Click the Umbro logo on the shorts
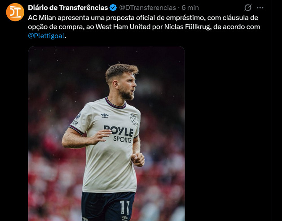 click(x=124, y=218)
